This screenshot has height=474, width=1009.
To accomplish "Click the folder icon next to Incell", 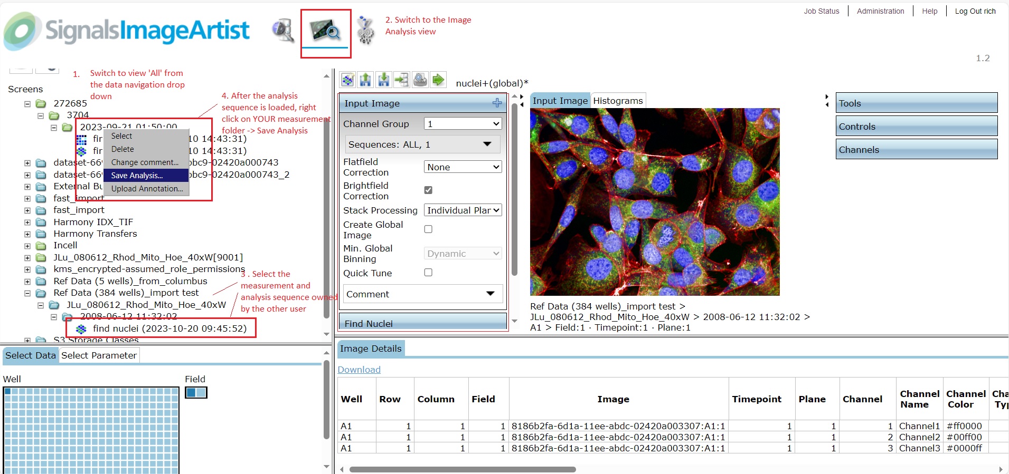I will [41, 246].
